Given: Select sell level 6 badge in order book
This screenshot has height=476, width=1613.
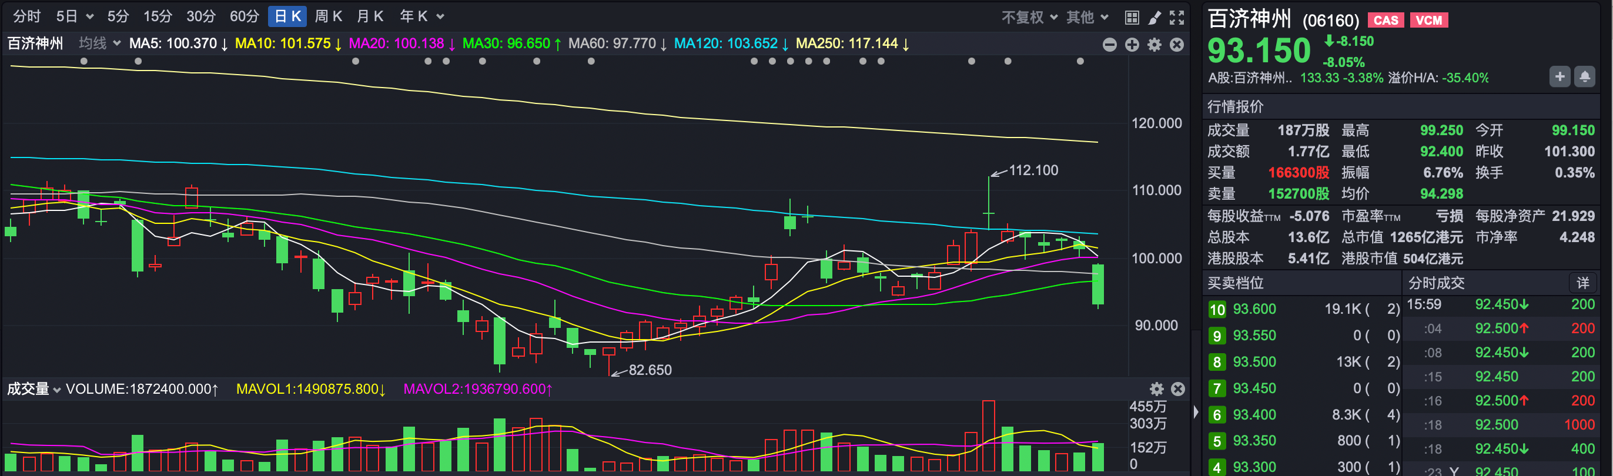Looking at the screenshot, I should pos(1217,415).
